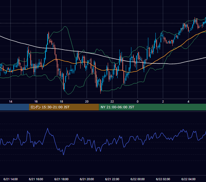Screen dimensions: 206x182
Task: Click the "6/22 00:00" date label
Action: click(138, 179)
